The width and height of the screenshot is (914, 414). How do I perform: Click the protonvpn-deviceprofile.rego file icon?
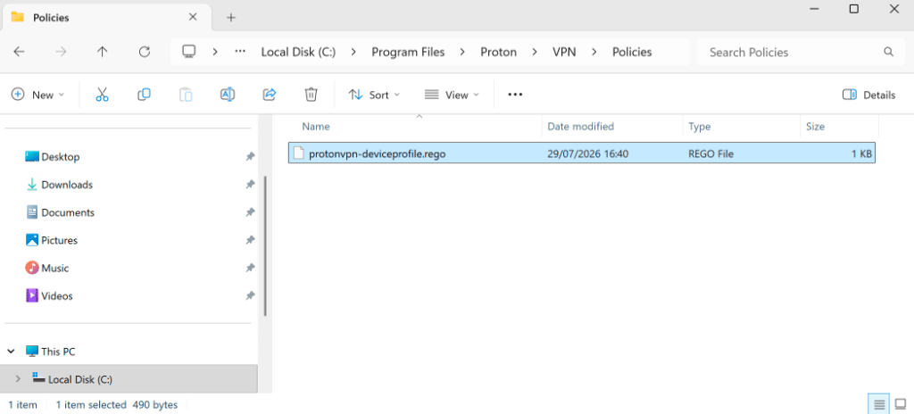[x=298, y=154]
